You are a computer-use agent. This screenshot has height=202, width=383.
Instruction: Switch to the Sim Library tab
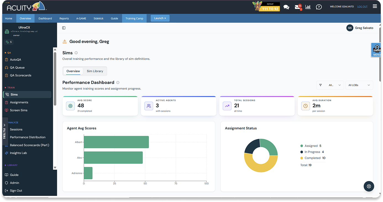pyautogui.click(x=95, y=71)
